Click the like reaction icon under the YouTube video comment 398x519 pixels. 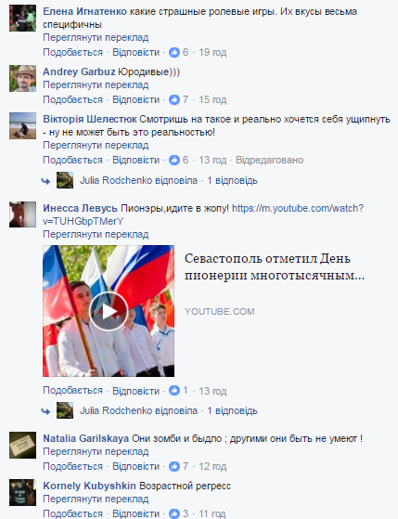point(174,391)
